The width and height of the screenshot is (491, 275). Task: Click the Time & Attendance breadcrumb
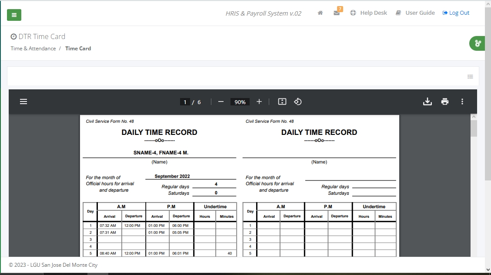33,49
